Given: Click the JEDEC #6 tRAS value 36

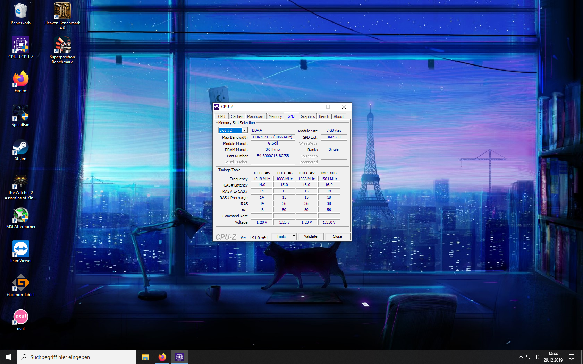Looking at the screenshot, I should tap(284, 204).
